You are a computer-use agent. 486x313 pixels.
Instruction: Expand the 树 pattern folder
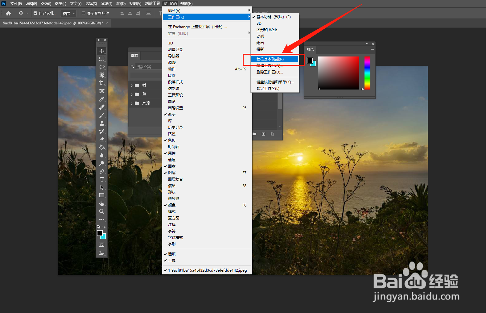tap(132, 86)
